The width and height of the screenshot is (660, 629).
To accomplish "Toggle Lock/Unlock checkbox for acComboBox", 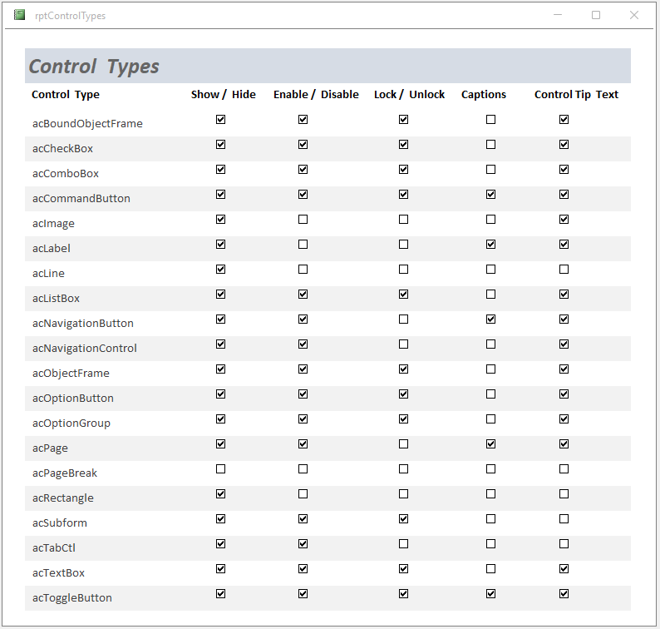I will [403, 169].
